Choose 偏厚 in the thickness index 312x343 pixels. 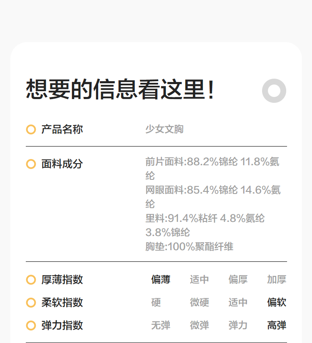click(238, 280)
